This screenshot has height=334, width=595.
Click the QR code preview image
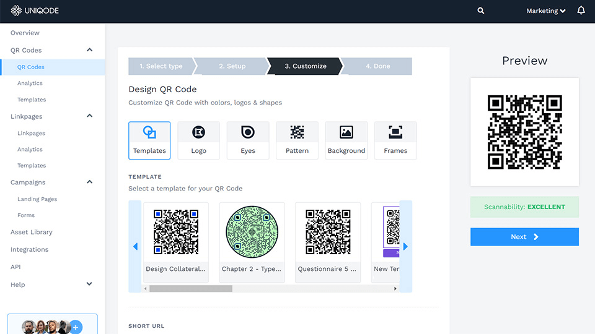[x=524, y=132]
